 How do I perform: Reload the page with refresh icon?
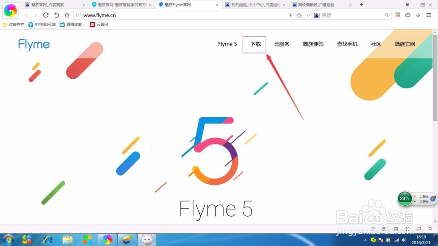[x=46, y=15]
